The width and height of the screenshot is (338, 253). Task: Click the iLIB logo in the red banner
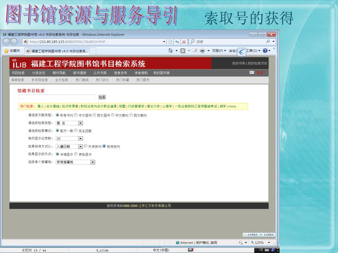pos(19,63)
